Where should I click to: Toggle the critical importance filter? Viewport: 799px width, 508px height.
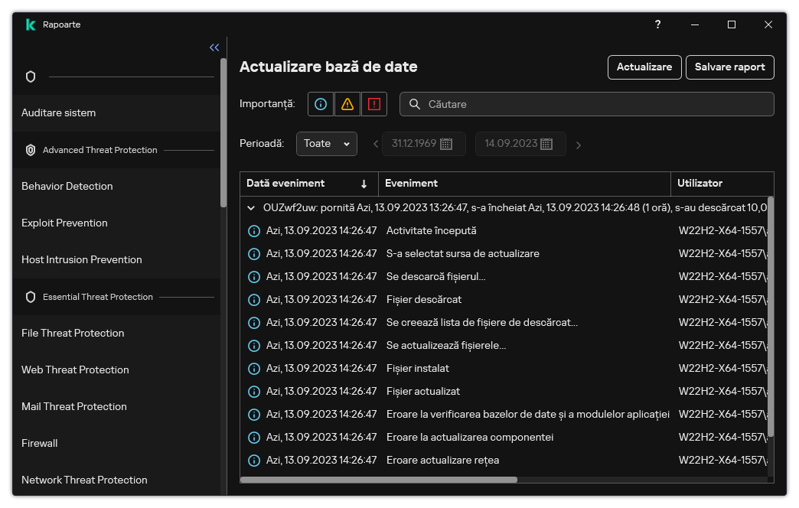[x=374, y=104]
